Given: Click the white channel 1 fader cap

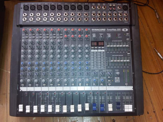Looking at the screenshot, I should pos(21,108).
